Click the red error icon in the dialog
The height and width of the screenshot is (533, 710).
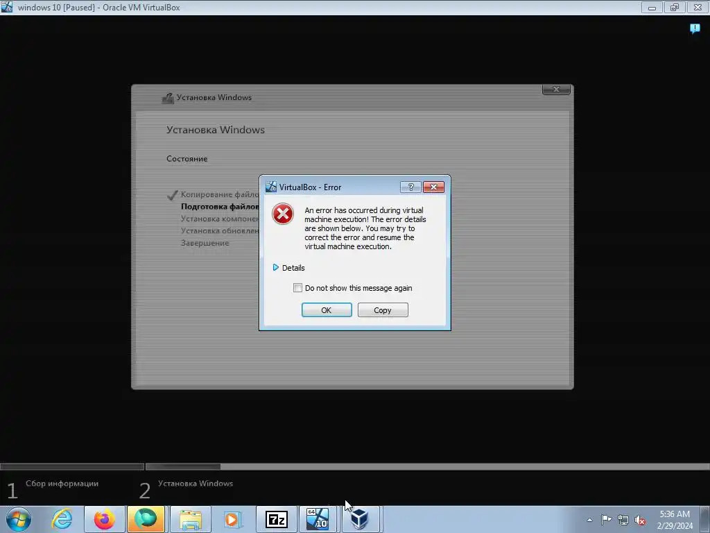click(283, 214)
